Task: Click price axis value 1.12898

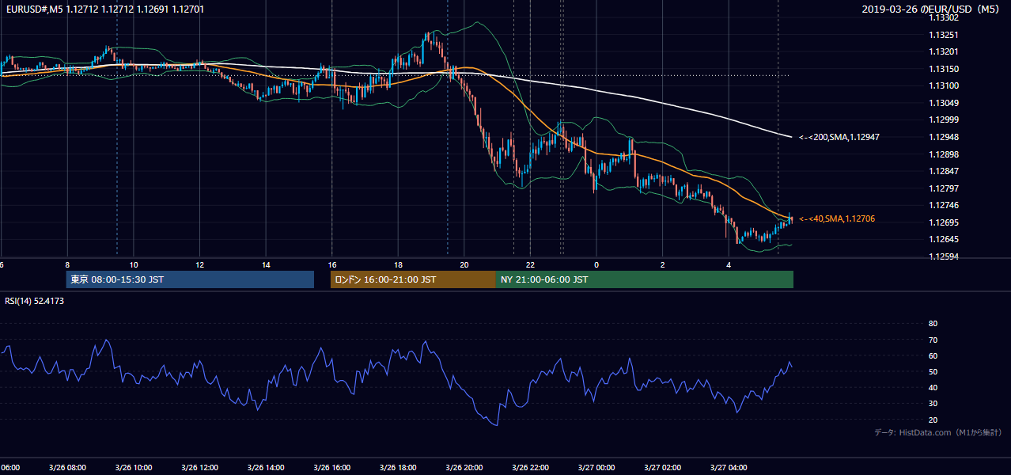Action: pos(943,154)
